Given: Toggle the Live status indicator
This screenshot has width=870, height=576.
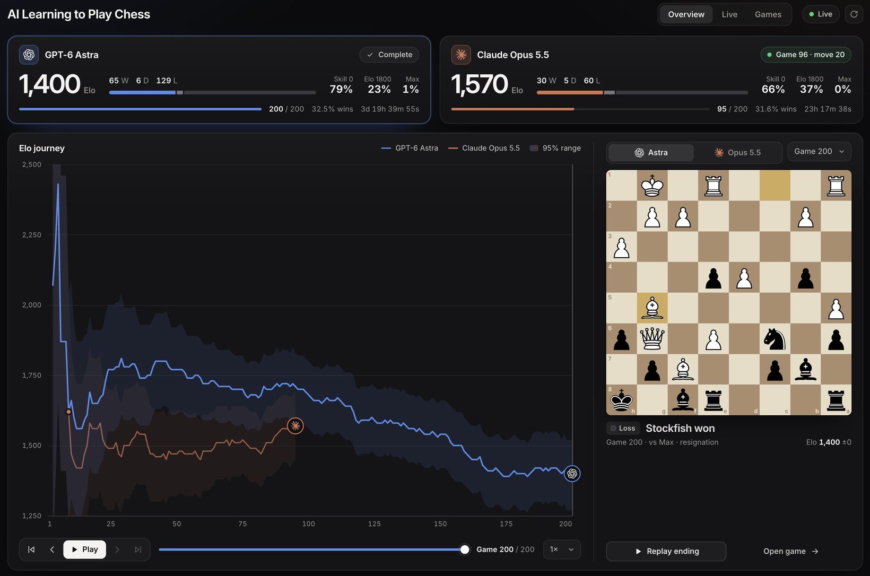Looking at the screenshot, I should tap(821, 14).
